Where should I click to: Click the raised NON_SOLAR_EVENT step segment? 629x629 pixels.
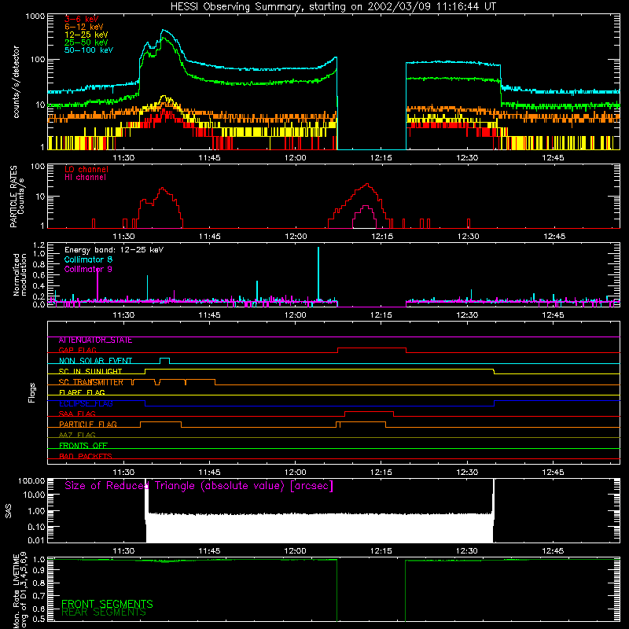click(164, 359)
